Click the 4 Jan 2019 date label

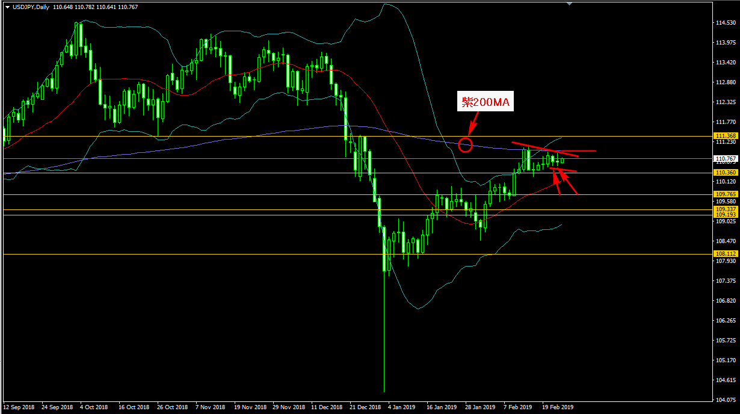click(x=402, y=407)
